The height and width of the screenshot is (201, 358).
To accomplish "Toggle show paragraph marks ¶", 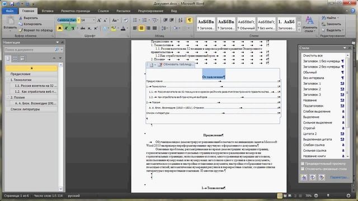I will (x=190, y=20).
